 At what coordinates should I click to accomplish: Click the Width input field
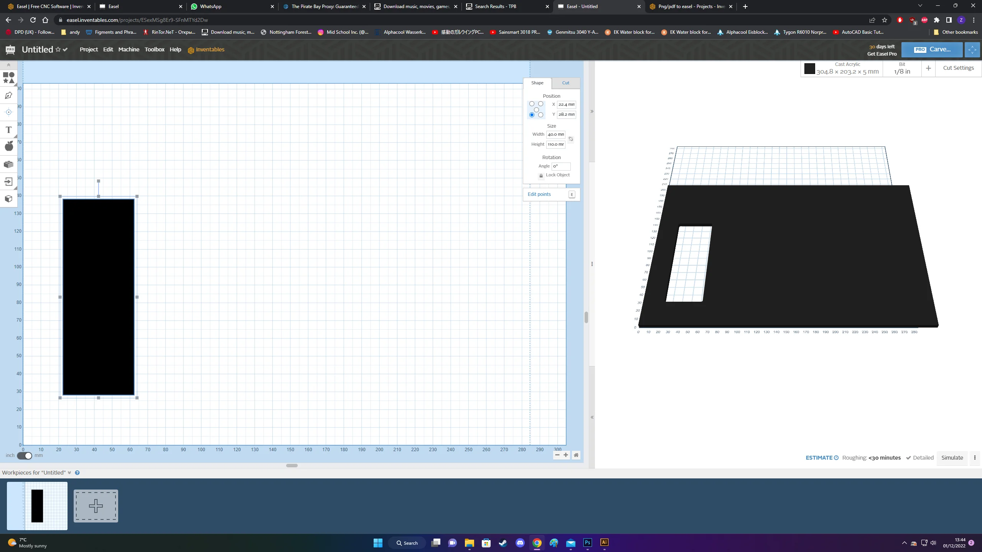point(555,135)
